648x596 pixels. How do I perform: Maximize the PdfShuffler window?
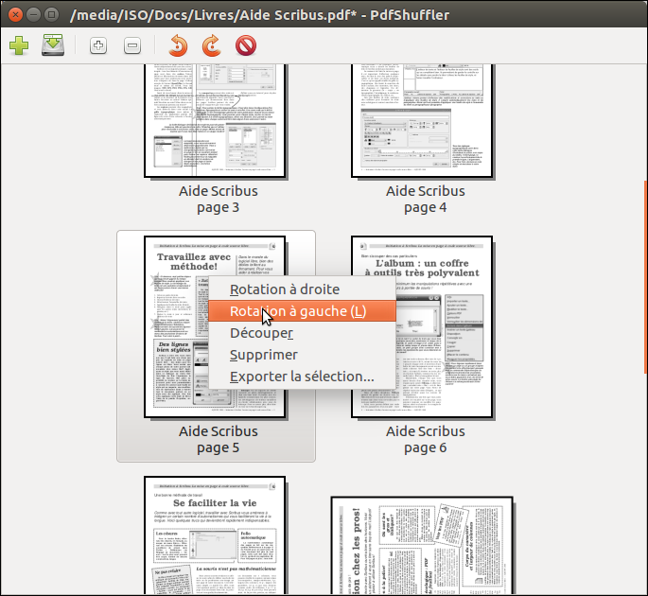point(52,15)
